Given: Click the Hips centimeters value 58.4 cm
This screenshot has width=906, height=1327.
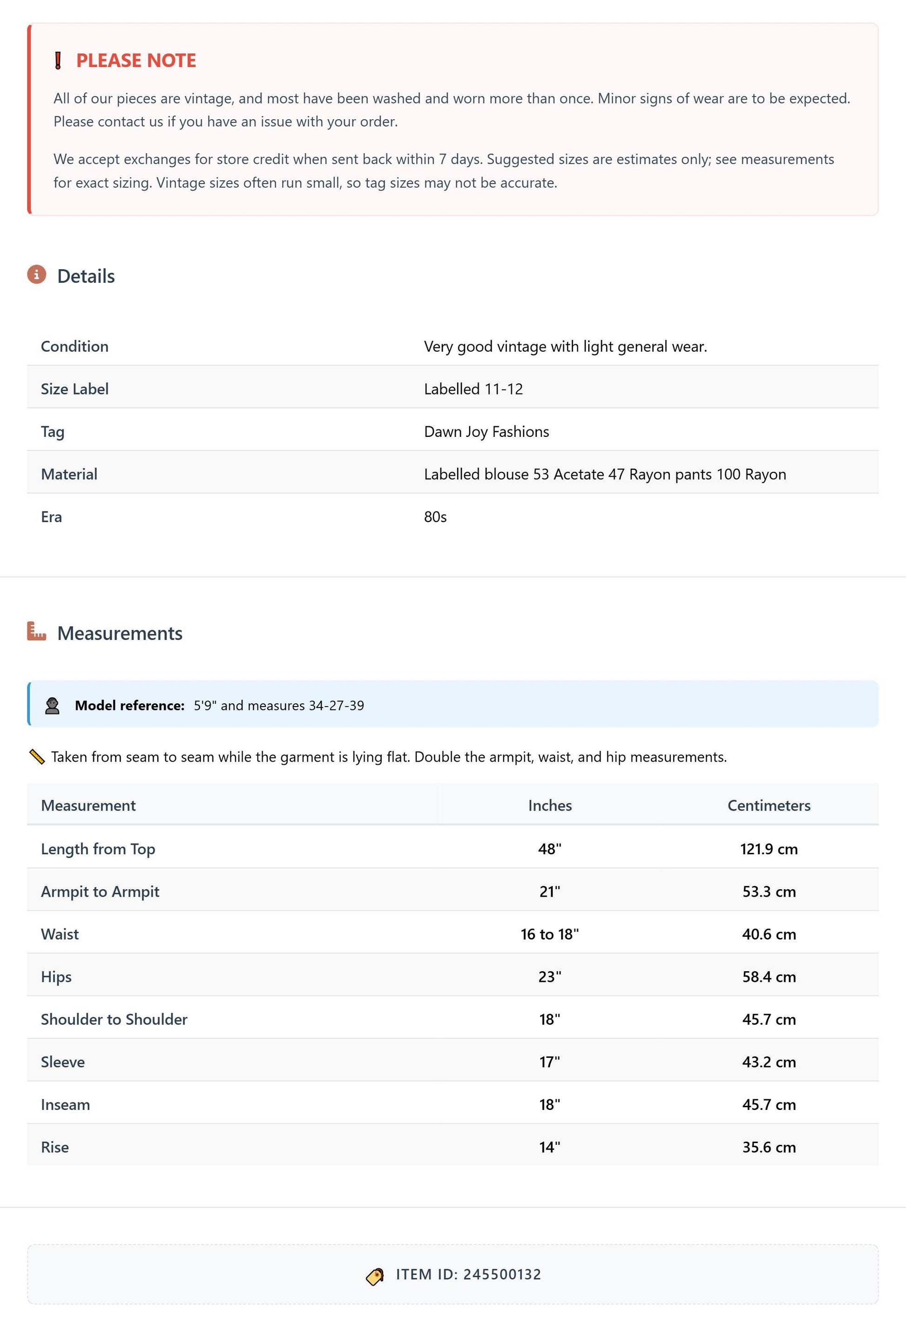Looking at the screenshot, I should (x=768, y=977).
